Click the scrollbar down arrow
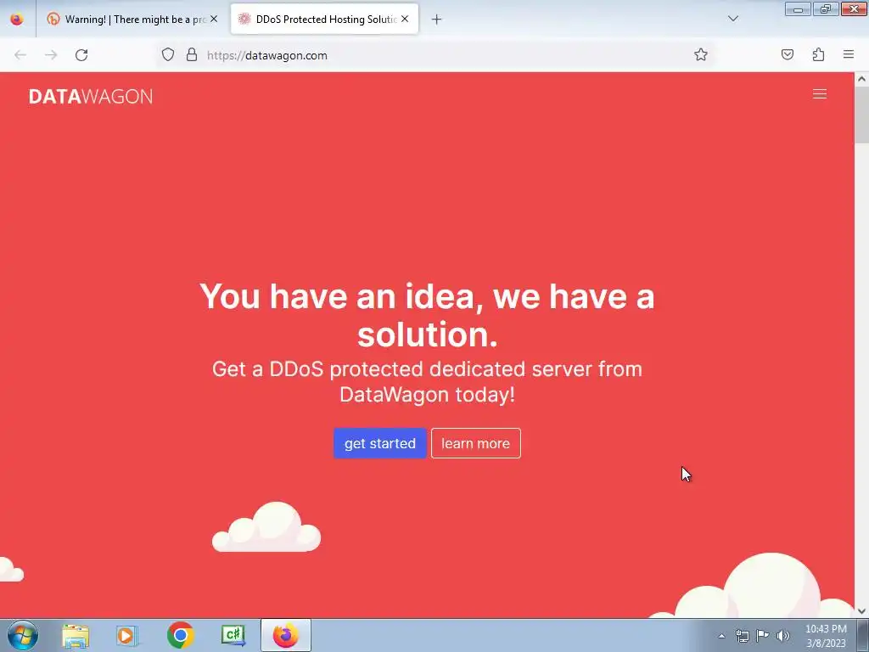This screenshot has height=652, width=869. (862, 611)
